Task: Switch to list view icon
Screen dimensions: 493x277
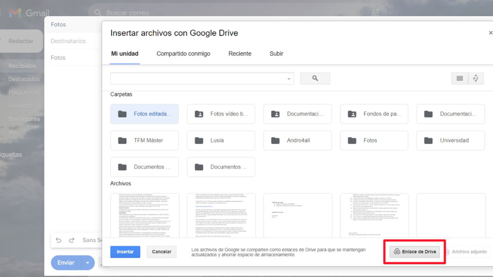Action: tap(460, 78)
